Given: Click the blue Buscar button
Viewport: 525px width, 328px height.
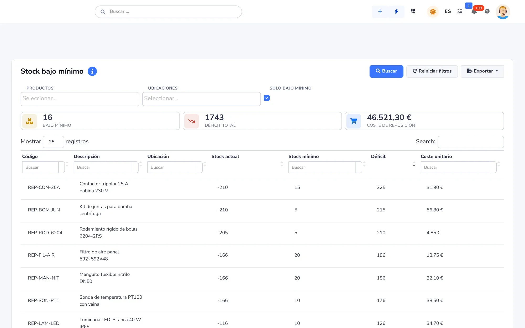Looking at the screenshot, I should (x=386, y=71).
